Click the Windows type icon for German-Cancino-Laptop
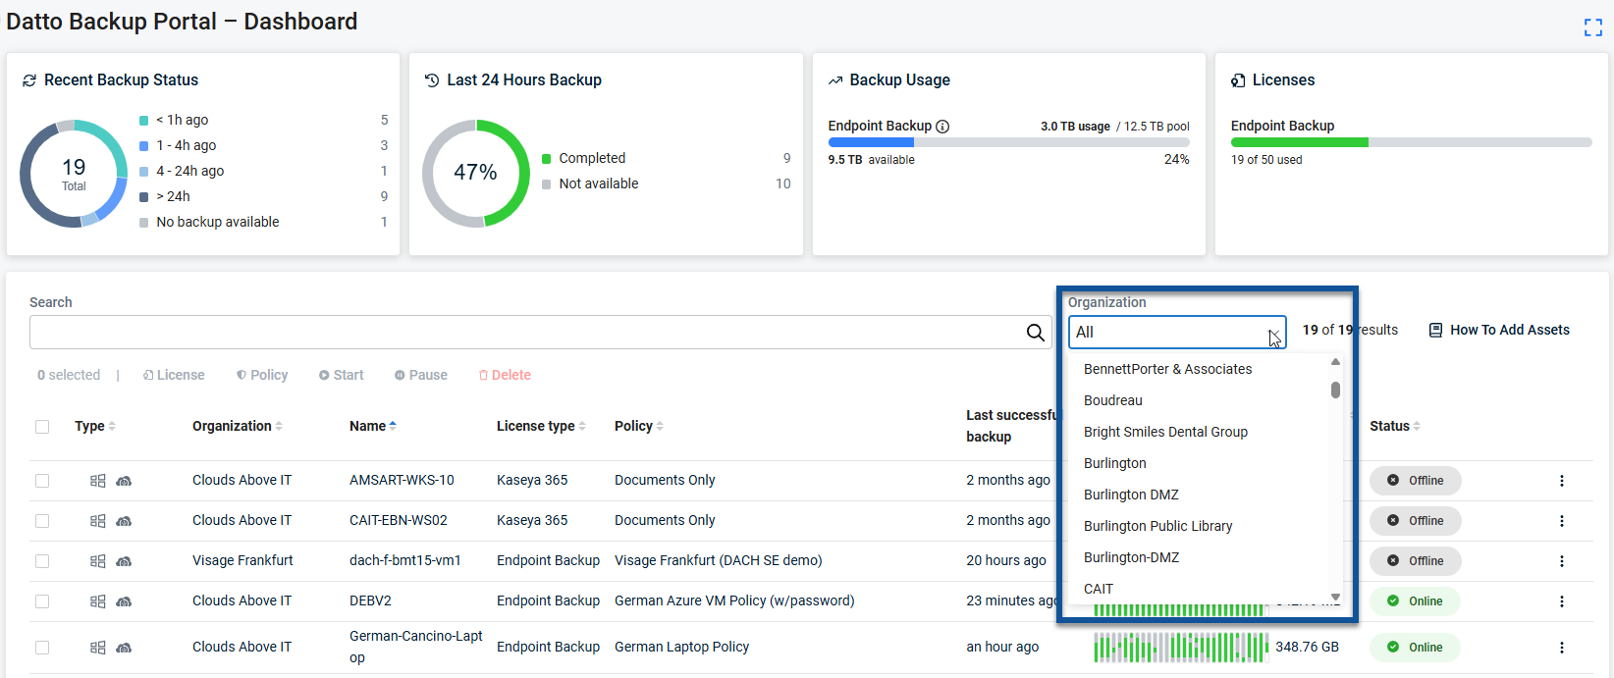The height and width of the screenshot is (678, 1614). click(x=97, y=648)
